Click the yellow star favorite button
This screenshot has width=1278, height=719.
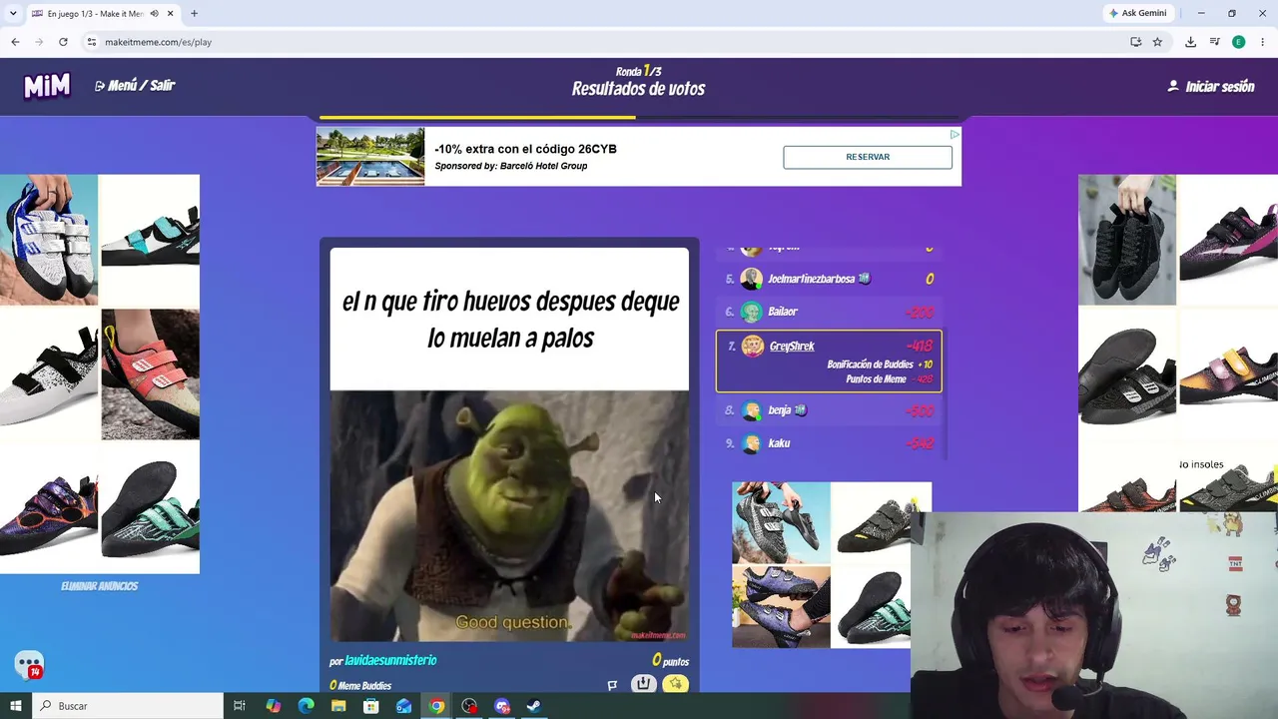click(x=676, y=684)
